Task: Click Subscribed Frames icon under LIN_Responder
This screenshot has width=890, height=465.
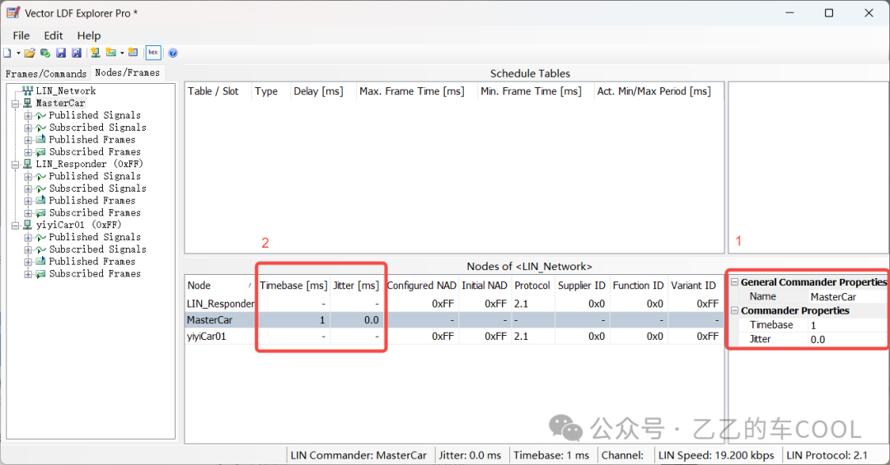Action: 40,213
